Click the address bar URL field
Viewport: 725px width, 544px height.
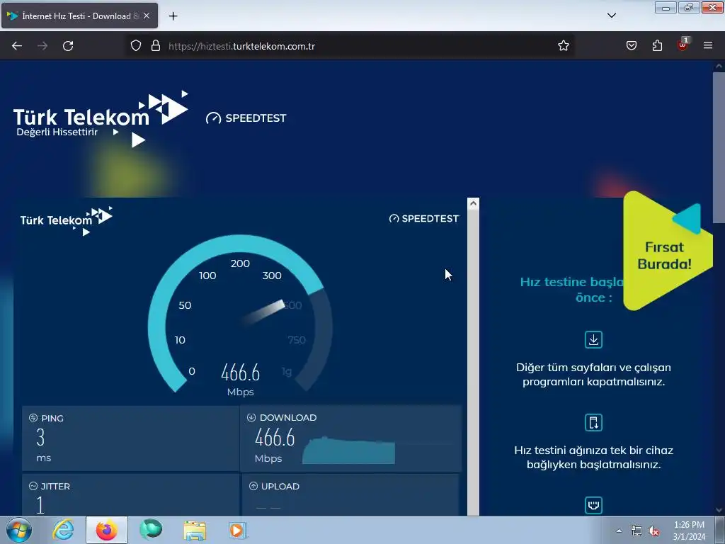pyautogui.click(x=351, y=46)
